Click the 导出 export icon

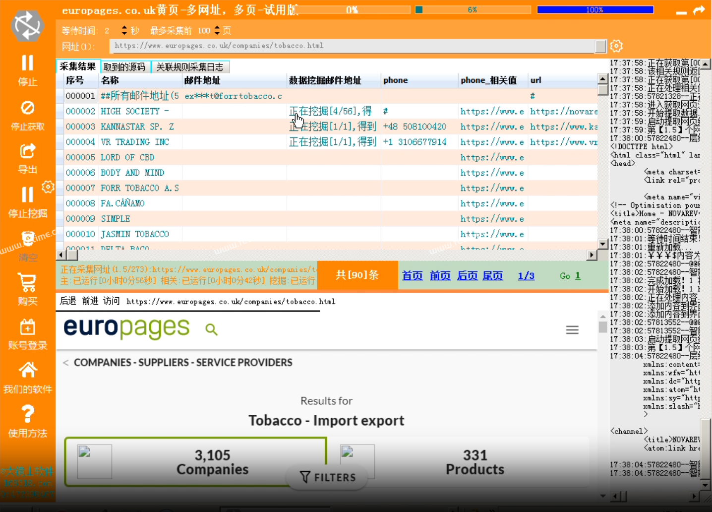point(28,151)
